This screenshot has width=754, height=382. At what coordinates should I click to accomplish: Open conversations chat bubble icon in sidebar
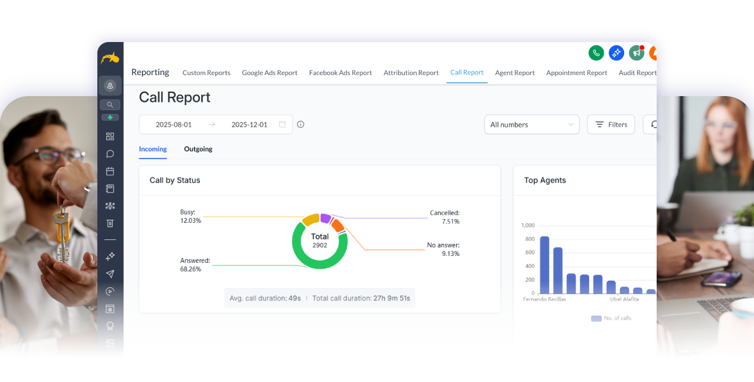click(x=110, y=153)
